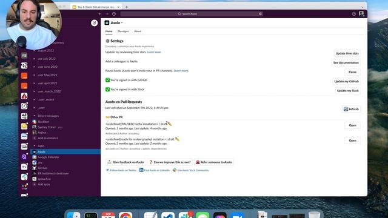Close the Top 8 Slack GitLab browser tab
The width and height of the screenshot is (388, 218).
118,7
